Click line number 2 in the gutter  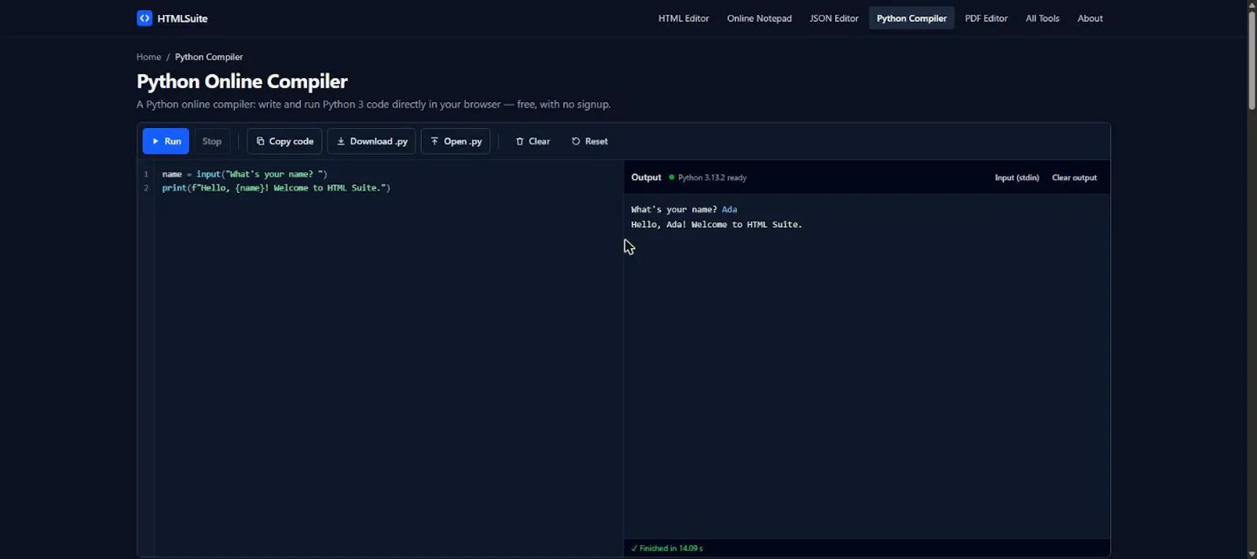click(146, 188)
